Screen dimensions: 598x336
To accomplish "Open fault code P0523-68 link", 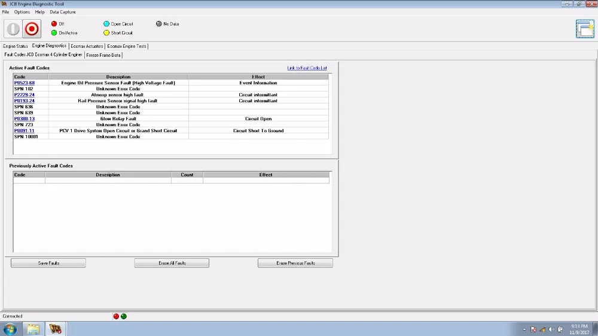I will point(25,83).
